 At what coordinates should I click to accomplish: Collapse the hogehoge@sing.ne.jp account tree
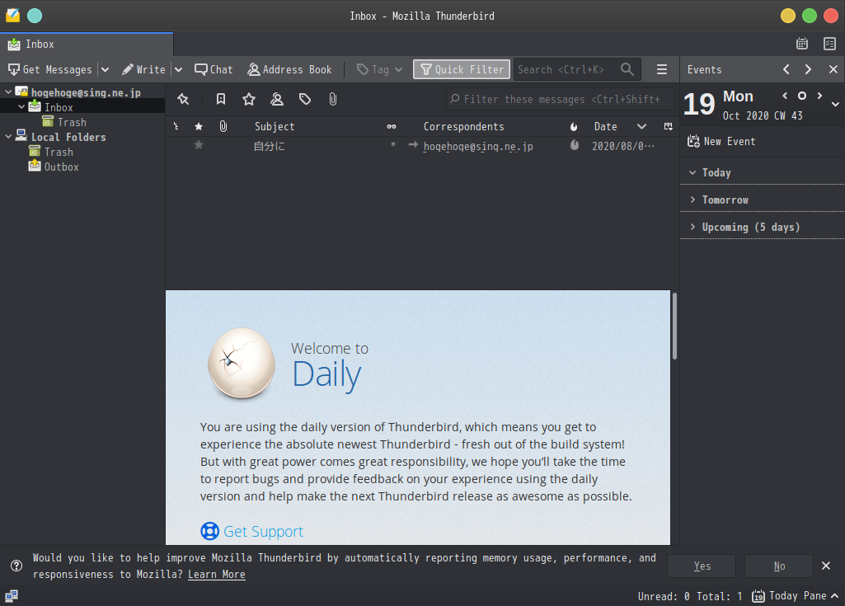[x=8, y=92]
